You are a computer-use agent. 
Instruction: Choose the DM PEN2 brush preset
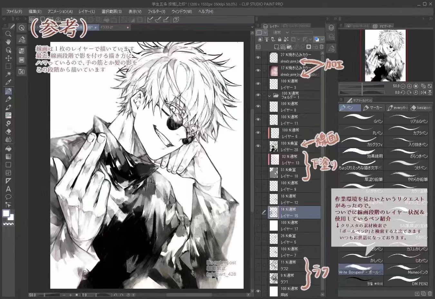coord(407,281)
